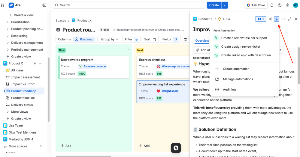Close the TD-4 idea panel
The width and height of the screenshot is (300, 157).
point(296,19)
